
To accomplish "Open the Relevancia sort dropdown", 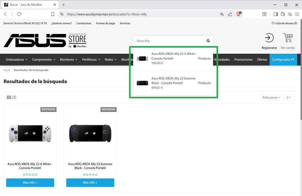I will (x=271, y=97).
